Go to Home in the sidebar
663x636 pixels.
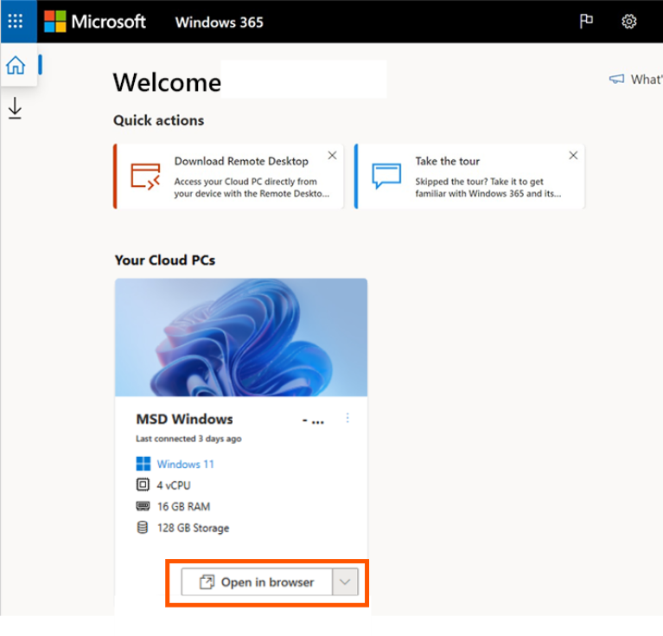tap(16, 65)
